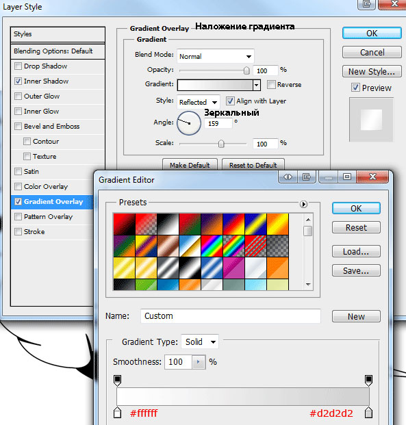The width and height of the screenshot is (406, 425).
Task: Click Reset to Default button
Action: click(x=253, y=165)
